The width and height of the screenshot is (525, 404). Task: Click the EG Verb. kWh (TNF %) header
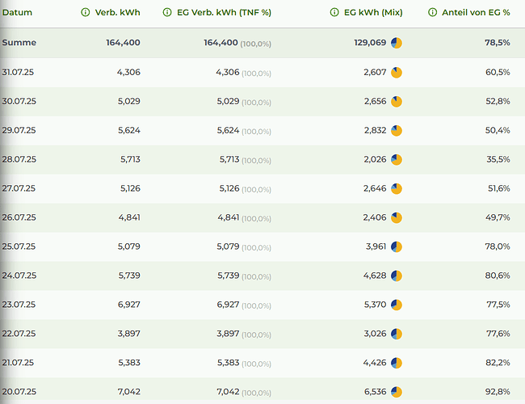pos(223,13)
